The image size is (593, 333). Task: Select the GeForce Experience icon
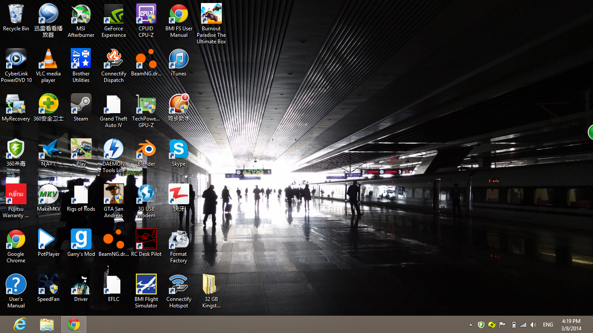pyautogui.click(x=113, y=14)
